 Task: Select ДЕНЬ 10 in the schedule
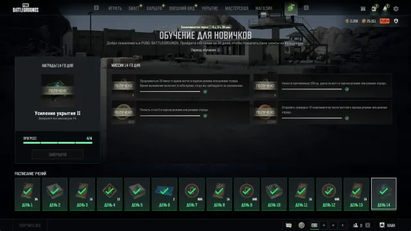pyautogui.click(x=274, y=194)
